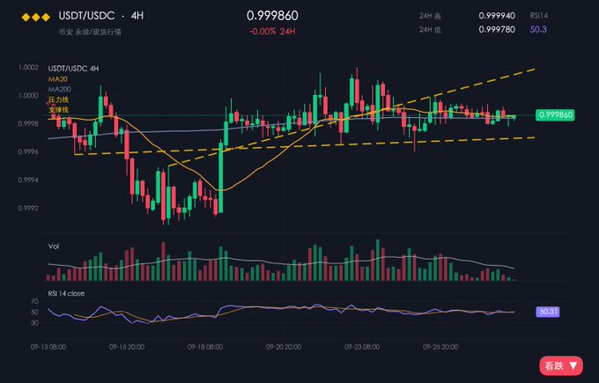Click the USDT/USDC pair title
599x383 pixels.
pyautogui.click(x=86, y=16)
